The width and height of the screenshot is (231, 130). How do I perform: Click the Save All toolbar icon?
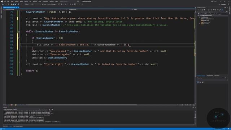click(x=16, y=4)
